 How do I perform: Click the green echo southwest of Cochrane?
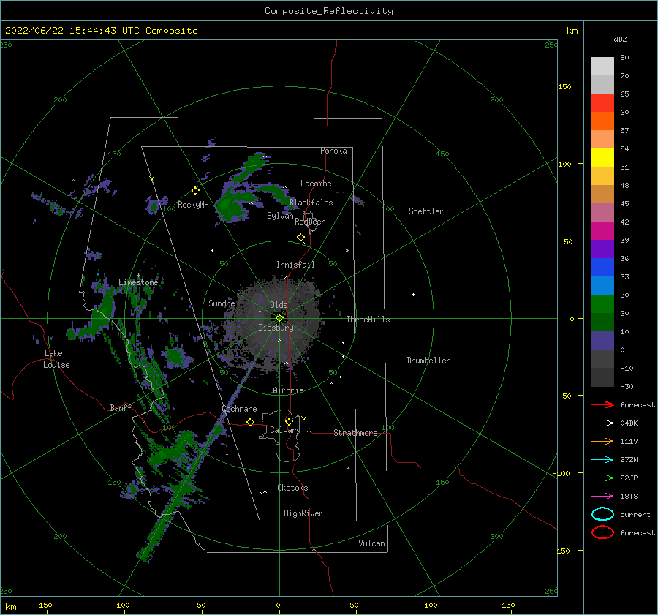[x=174, y=449]
